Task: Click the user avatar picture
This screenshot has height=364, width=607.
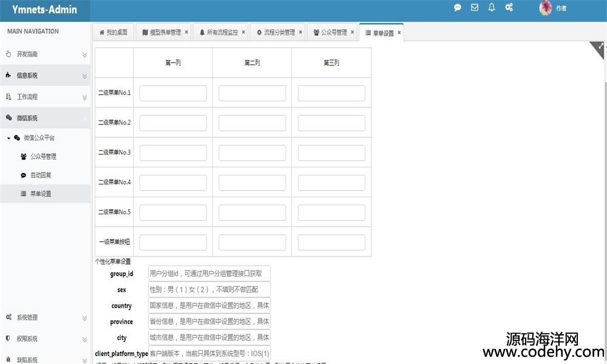Action: [545, 8]
